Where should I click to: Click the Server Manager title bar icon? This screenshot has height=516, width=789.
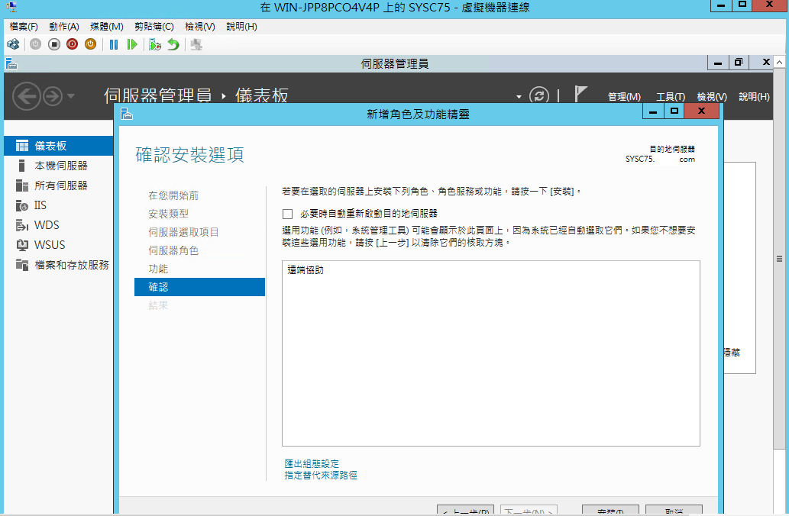[x=11, y=64]
